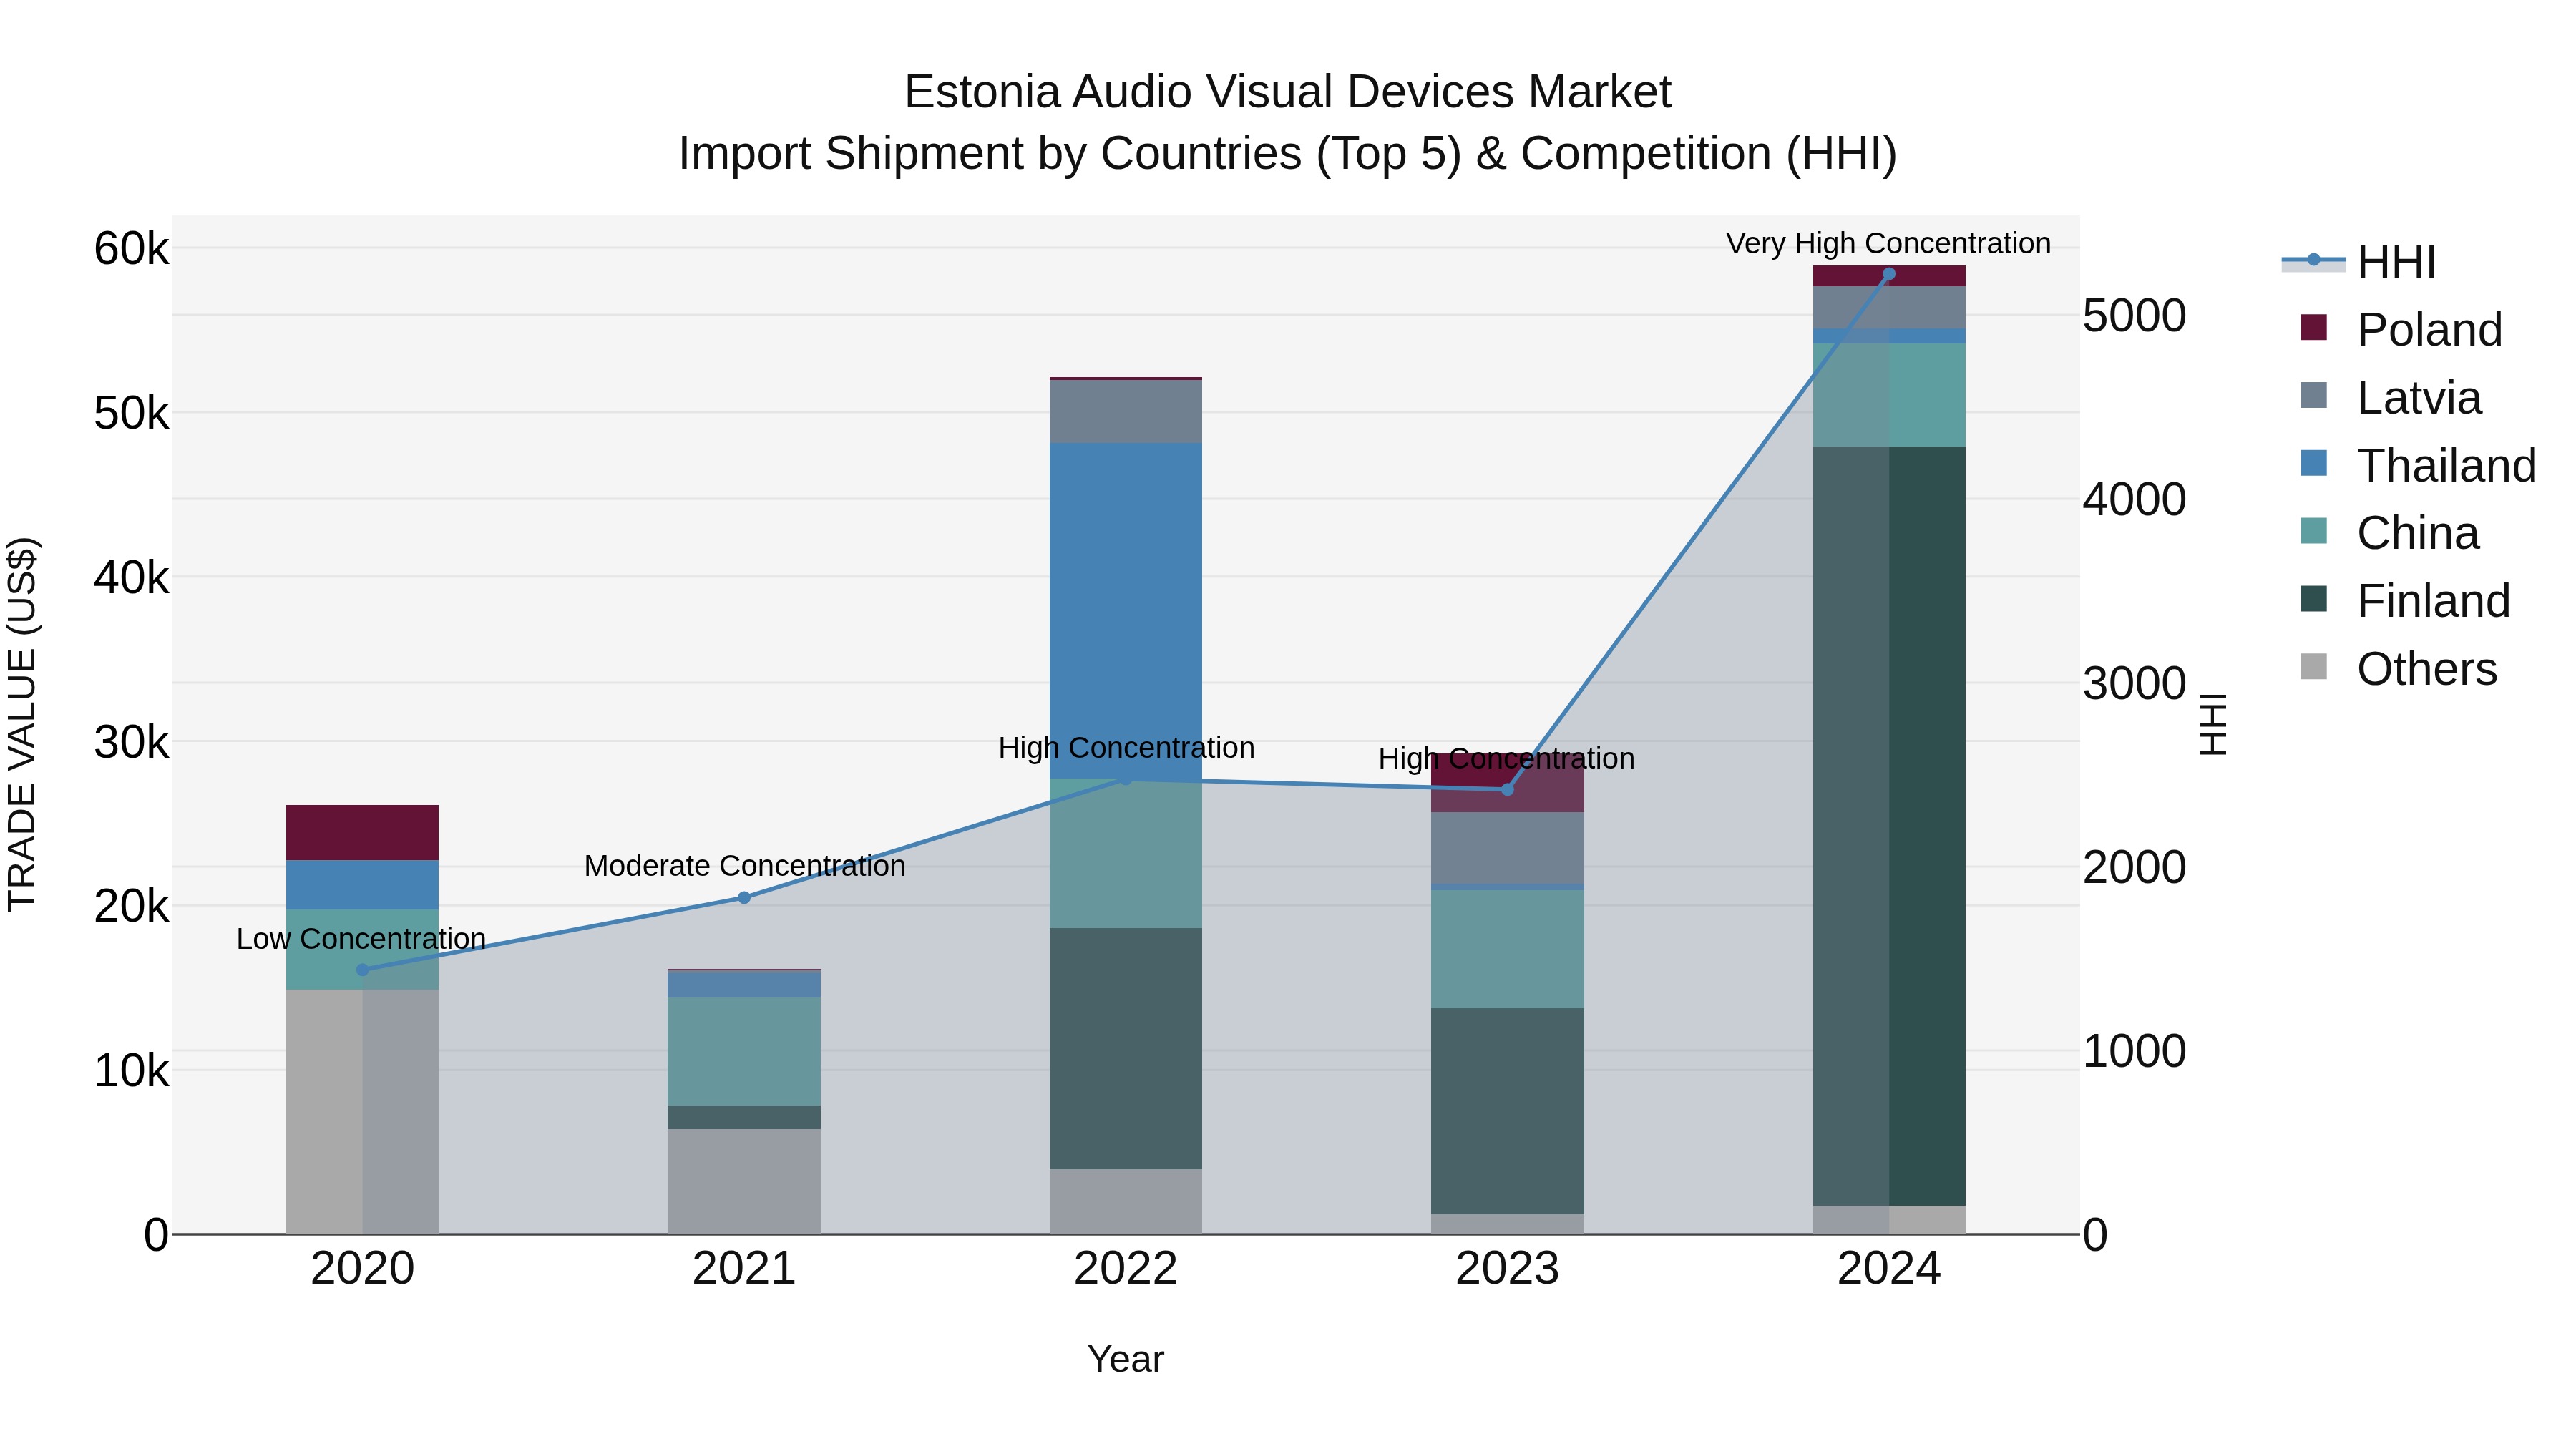Click the 2022 x-axis label
The image size is (2576, 1449).
point(1126,1268)
